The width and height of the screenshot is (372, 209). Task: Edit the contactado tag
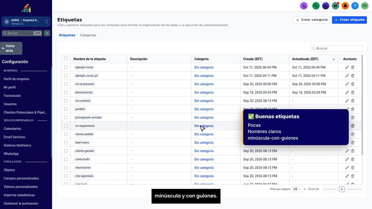[x=347, y=159]
